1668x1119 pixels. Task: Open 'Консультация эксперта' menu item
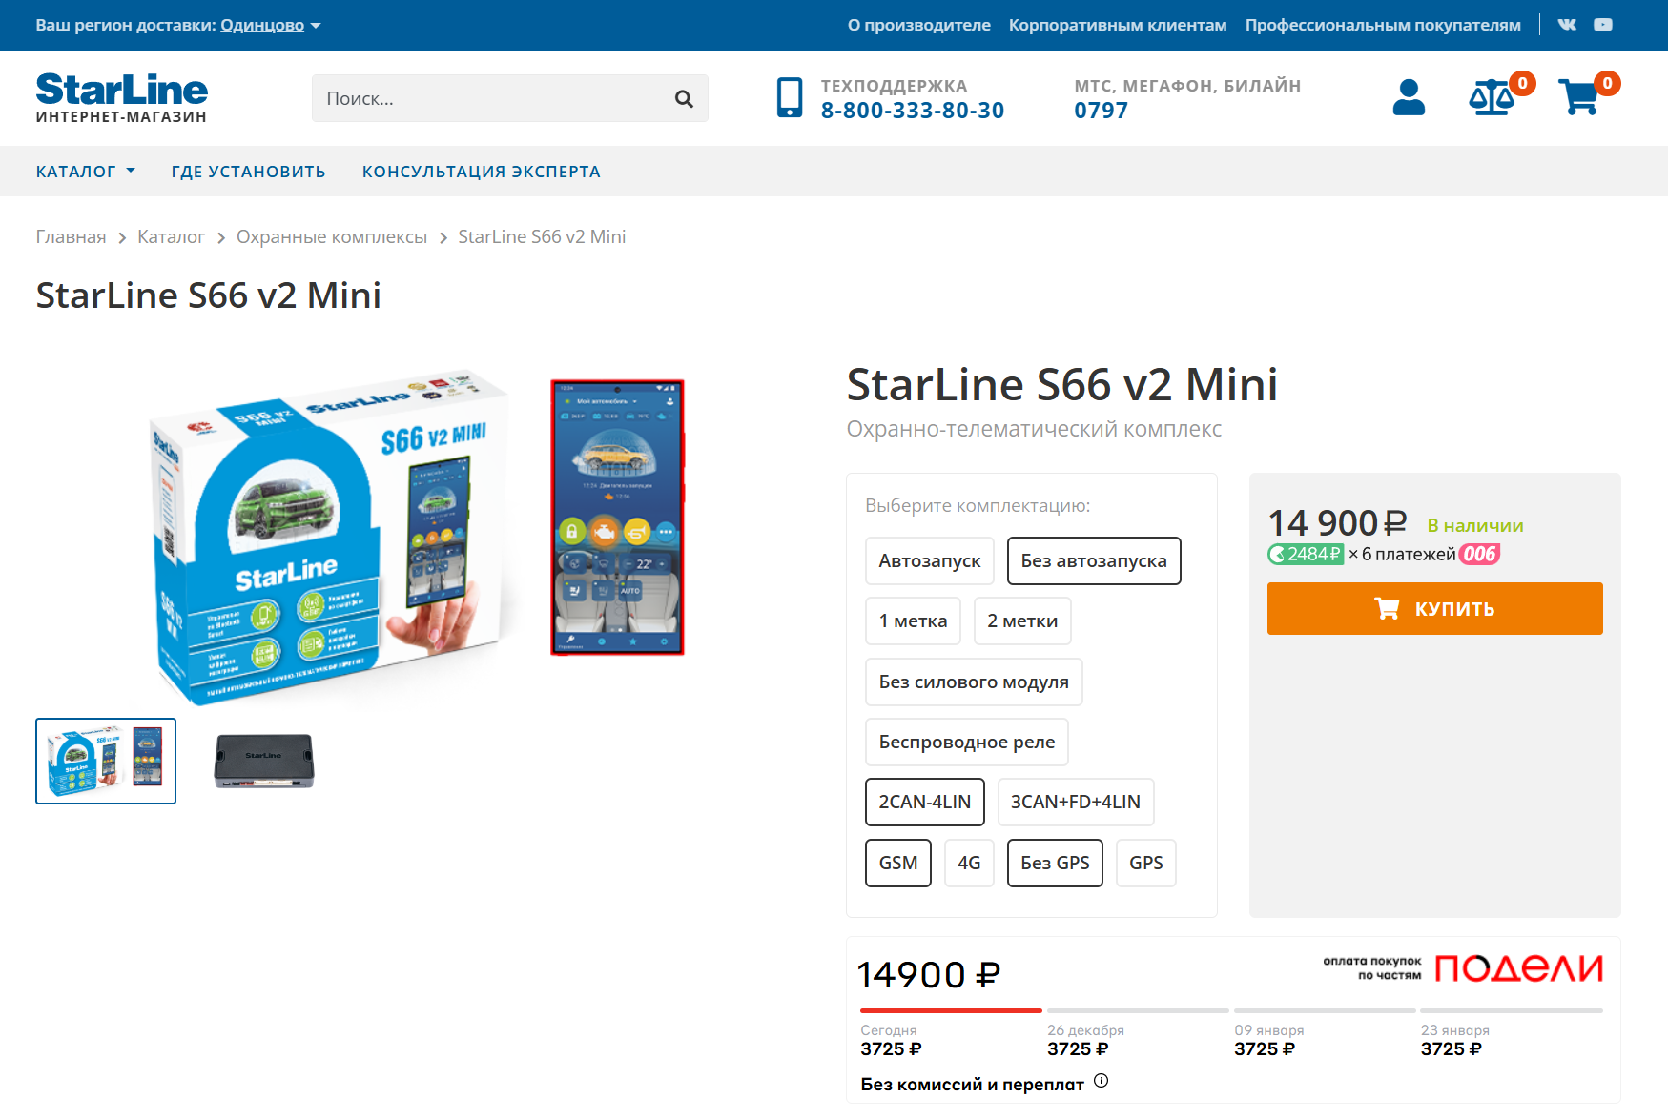point(481,172)
